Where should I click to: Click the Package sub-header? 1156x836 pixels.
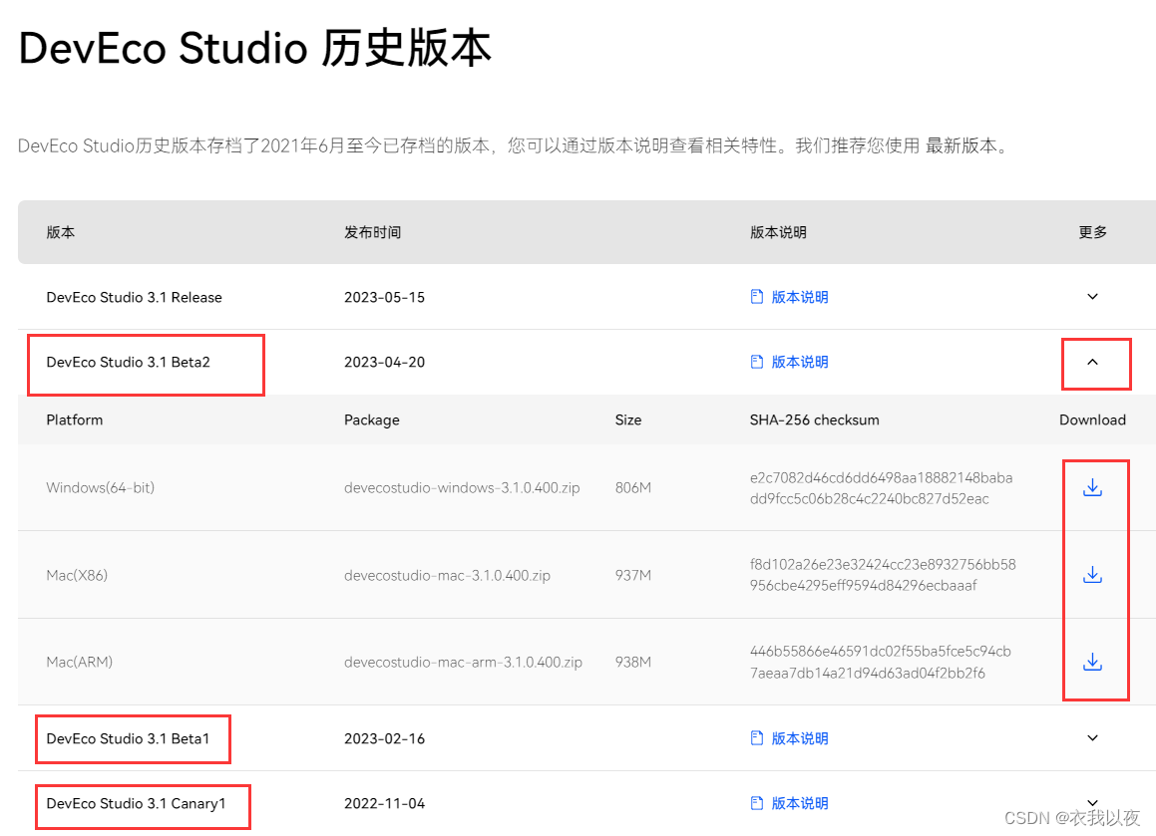coord(372,419)
